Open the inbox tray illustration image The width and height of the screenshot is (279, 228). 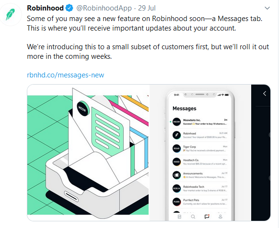[88, 152]
